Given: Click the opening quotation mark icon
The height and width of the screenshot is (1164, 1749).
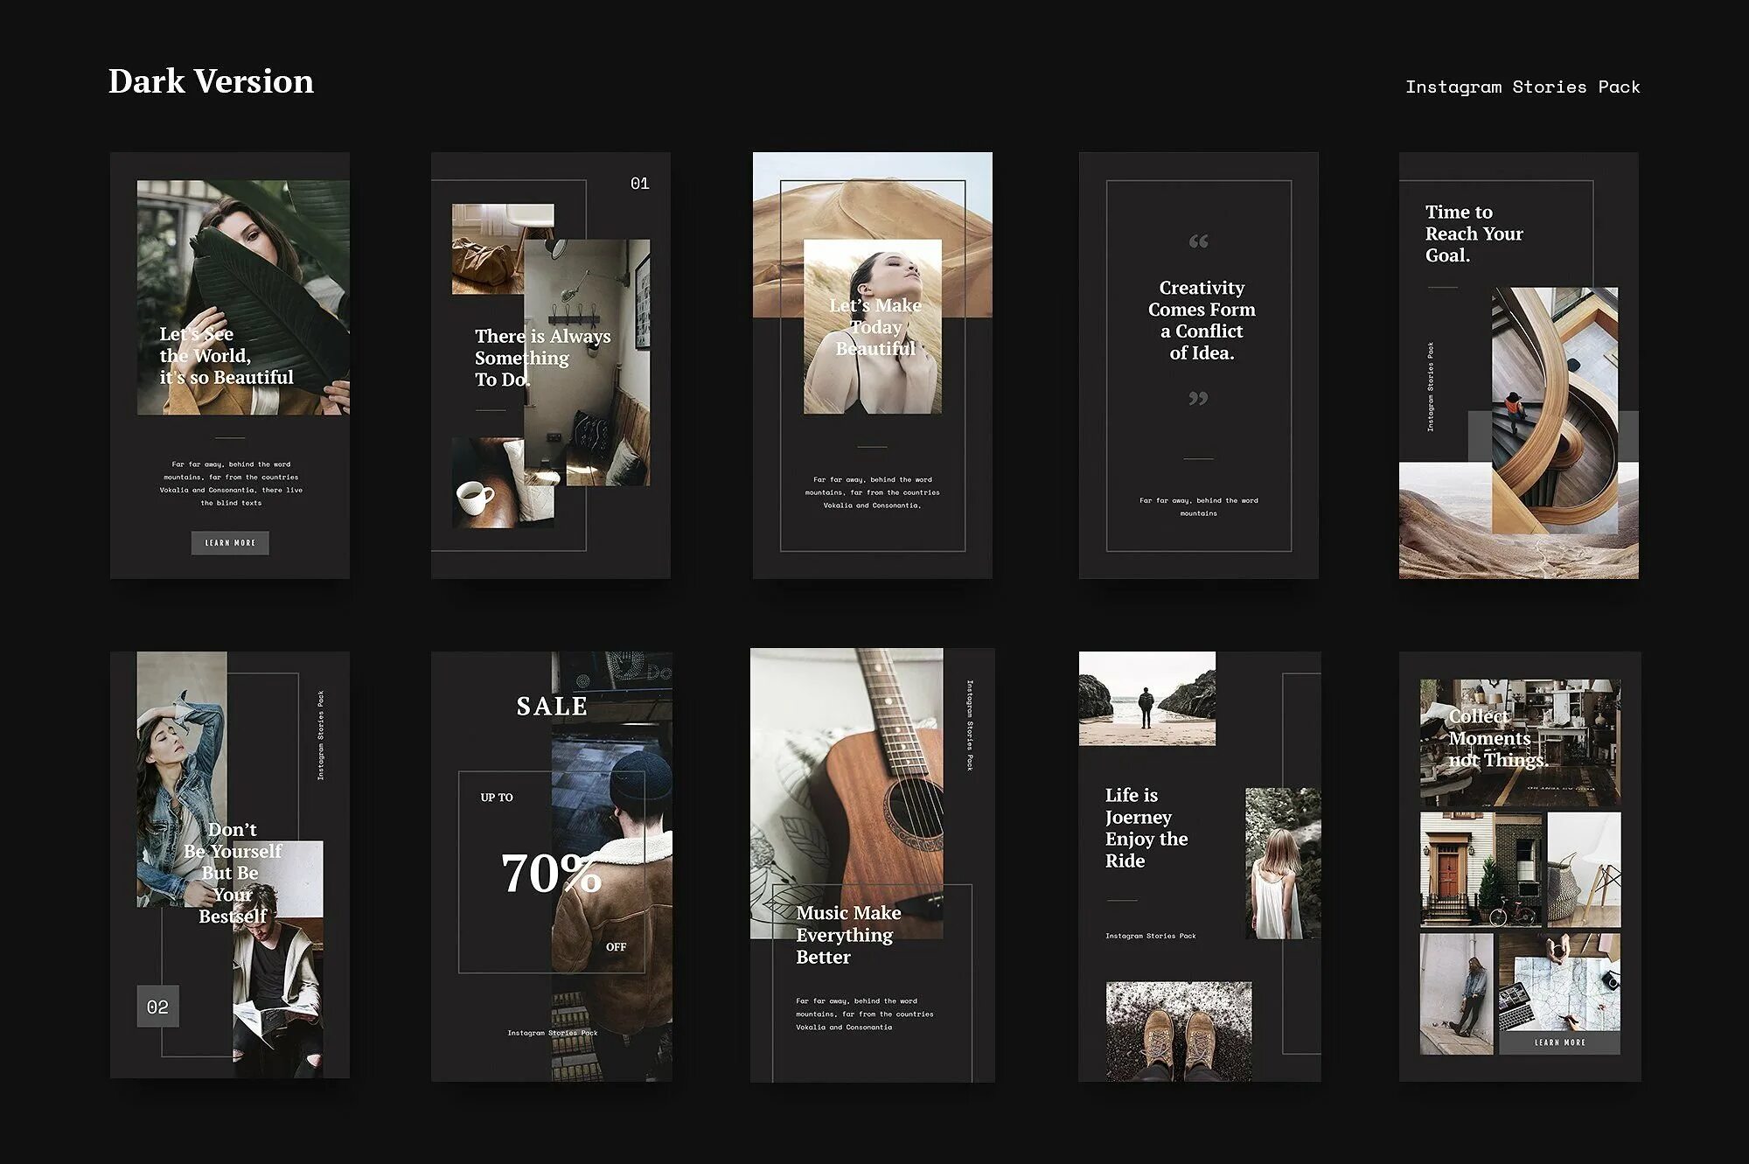Looking at the screenshot, I should (x=1198, y=240).
